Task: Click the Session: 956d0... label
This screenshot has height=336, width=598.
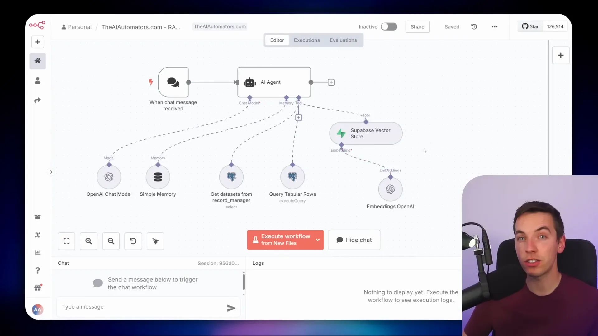Action: click(218, 263)
